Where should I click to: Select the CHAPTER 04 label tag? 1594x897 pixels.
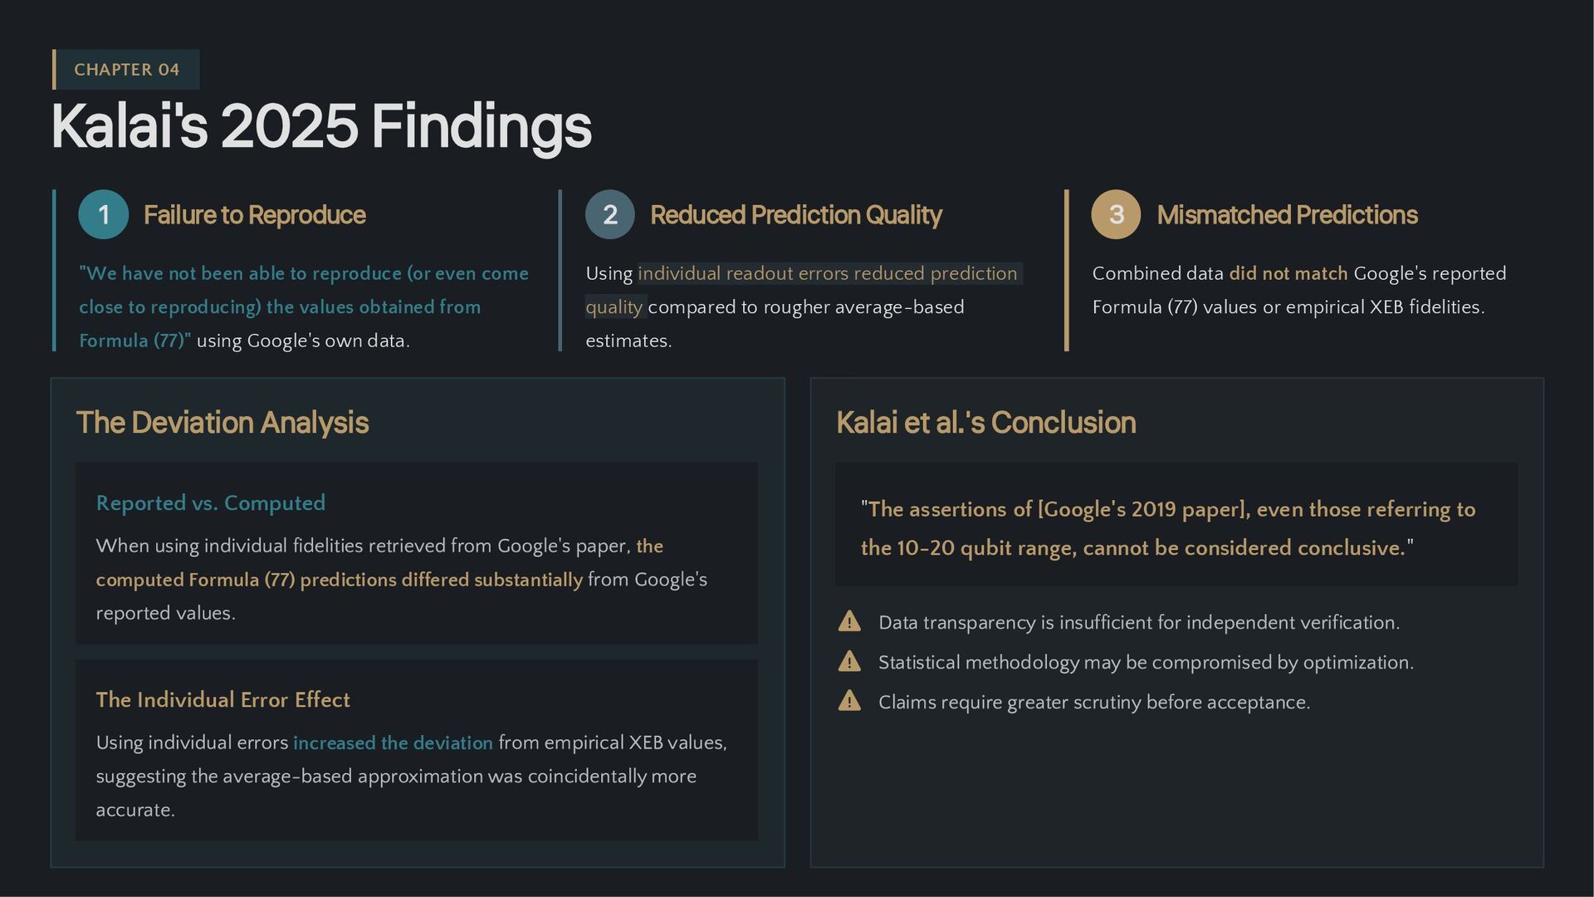point(127,70)
